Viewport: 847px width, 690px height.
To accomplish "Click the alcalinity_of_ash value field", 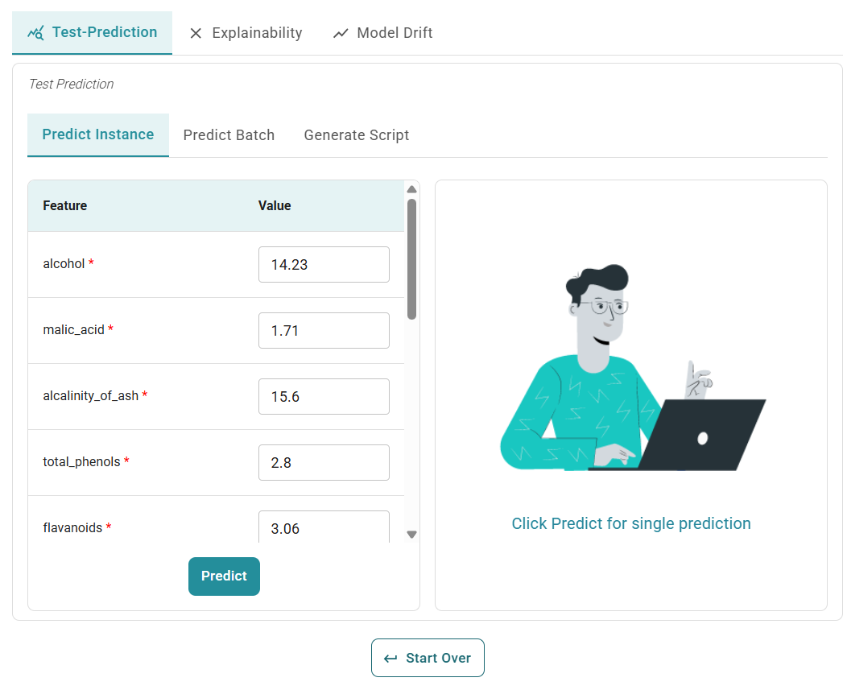I will click(x=324, y=396).
